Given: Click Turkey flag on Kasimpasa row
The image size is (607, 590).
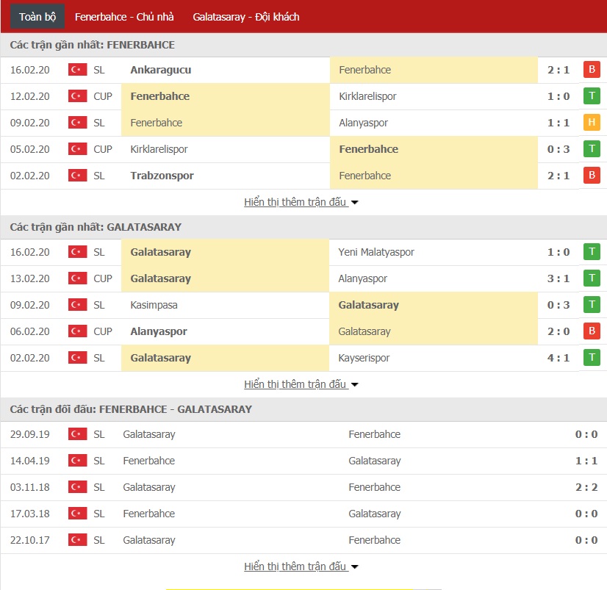Looking at the screenshot, I should point(77,305).
